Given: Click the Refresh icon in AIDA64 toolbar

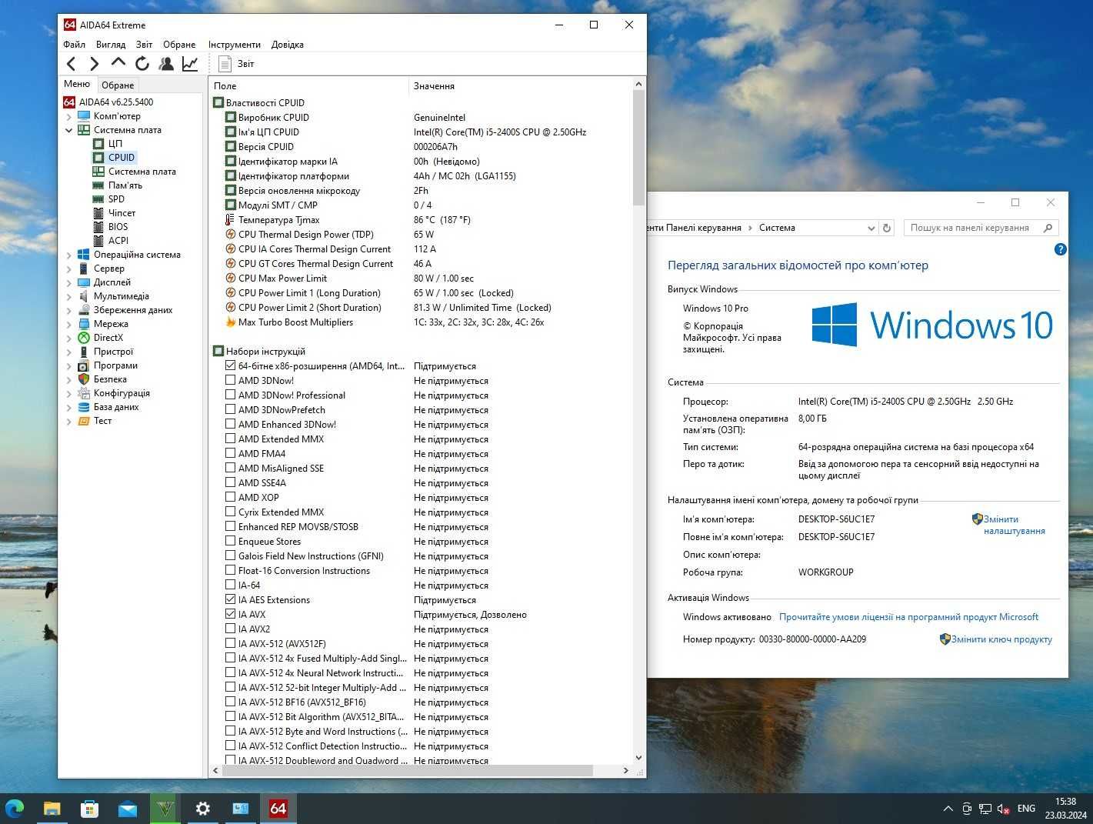Looking at the screenshot, I should (142, 64).
